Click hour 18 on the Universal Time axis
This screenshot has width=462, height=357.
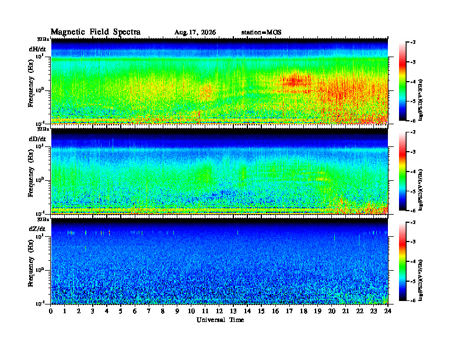[x=303, y=311]
